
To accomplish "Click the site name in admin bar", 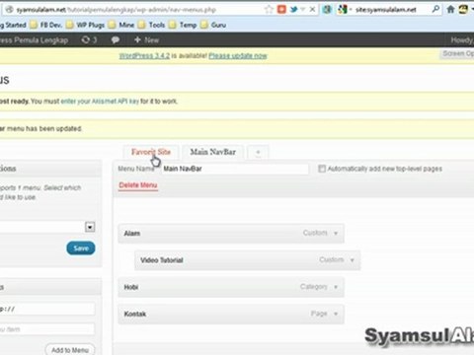I will [34, 40].
